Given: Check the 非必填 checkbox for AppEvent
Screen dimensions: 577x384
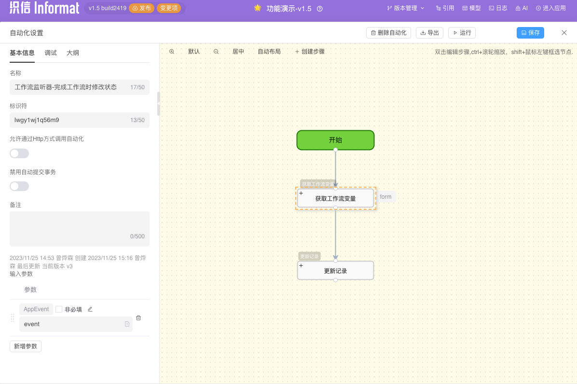Looking at the screenshot, I should click(59, 309).
